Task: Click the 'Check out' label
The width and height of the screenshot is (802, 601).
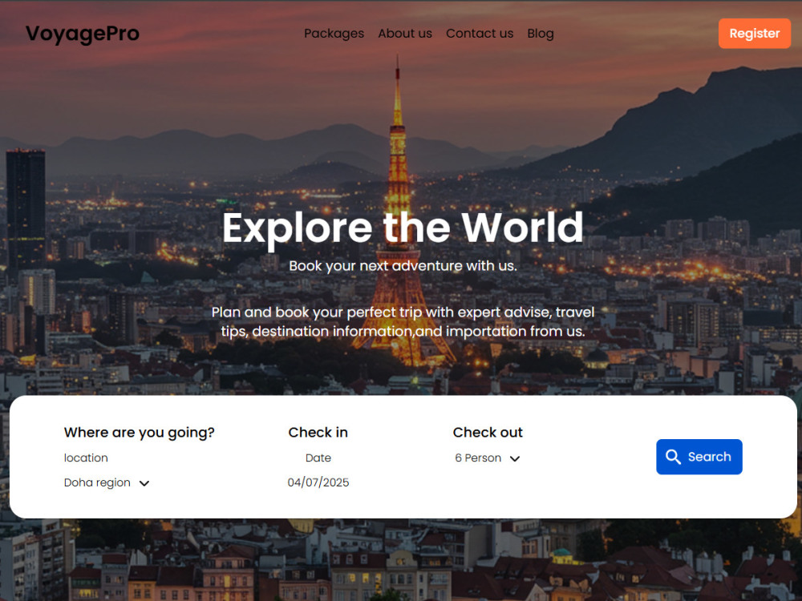Action: point(488,433)
